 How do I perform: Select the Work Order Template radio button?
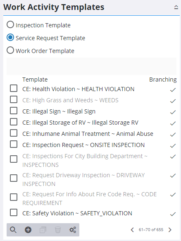tap(10, 50)
